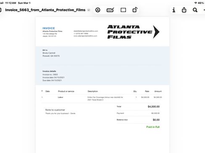205x153 pixels.
Task: Open document info icon
Action: [174, 10]
